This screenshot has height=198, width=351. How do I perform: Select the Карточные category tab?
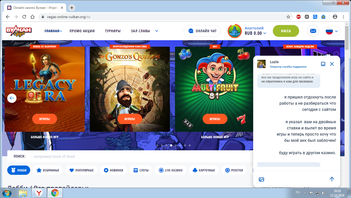[204, 170]
